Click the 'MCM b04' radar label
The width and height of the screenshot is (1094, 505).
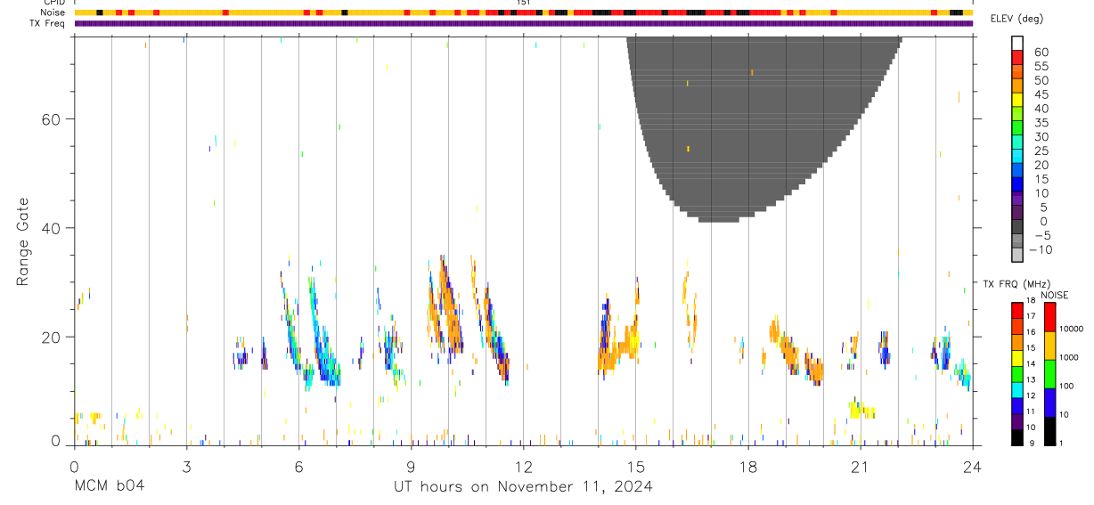(109, 486)
